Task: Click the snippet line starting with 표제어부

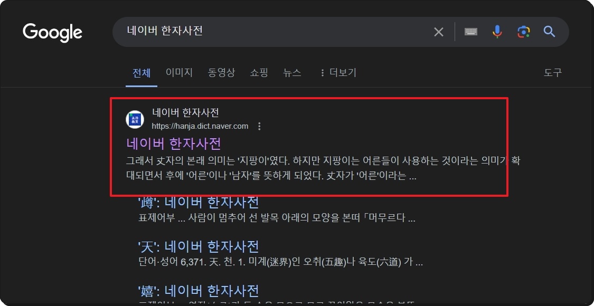Action: pyautogui.click(x=277, y=218)
